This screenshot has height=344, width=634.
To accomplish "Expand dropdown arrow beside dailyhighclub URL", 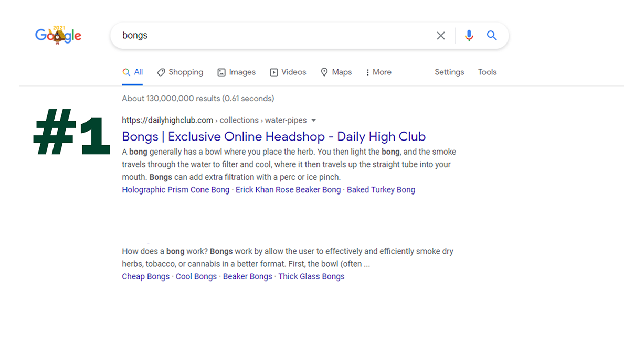I will 314,121.
